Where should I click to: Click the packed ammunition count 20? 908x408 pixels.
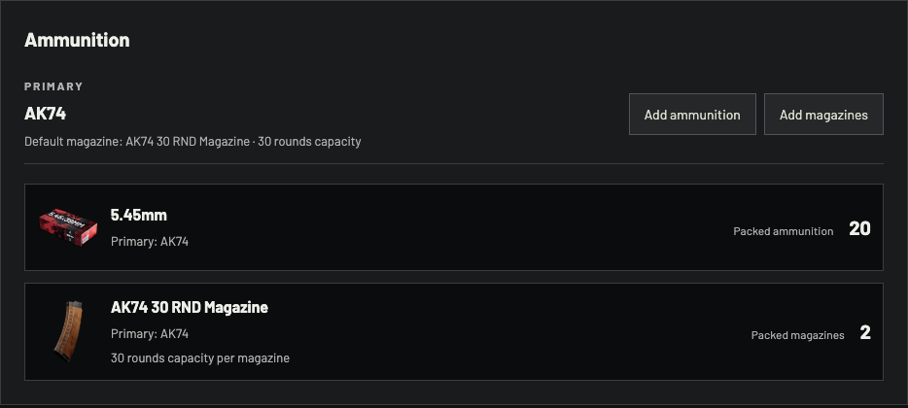coord(859,228)
